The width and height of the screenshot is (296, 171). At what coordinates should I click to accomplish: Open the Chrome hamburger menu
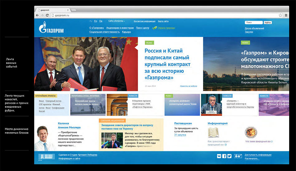click(x=286, y=15)
